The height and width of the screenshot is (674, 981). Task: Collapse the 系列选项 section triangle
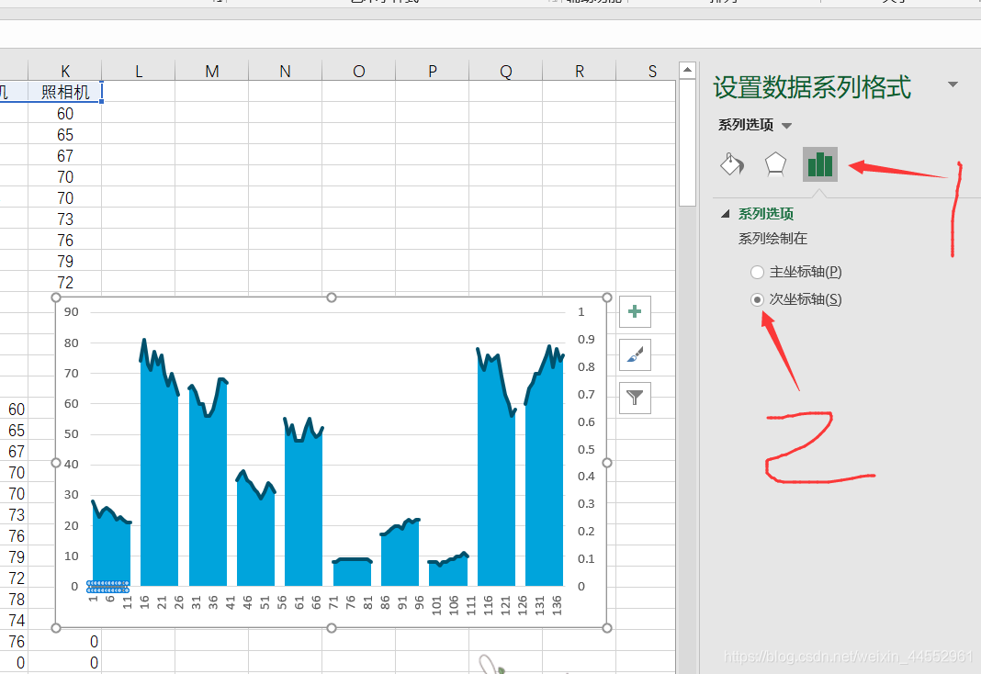[x=725, y=214]
